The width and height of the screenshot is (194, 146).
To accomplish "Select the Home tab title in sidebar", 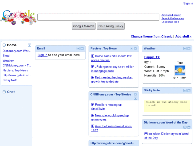I will pyautogui.click(x=12, y=45).
